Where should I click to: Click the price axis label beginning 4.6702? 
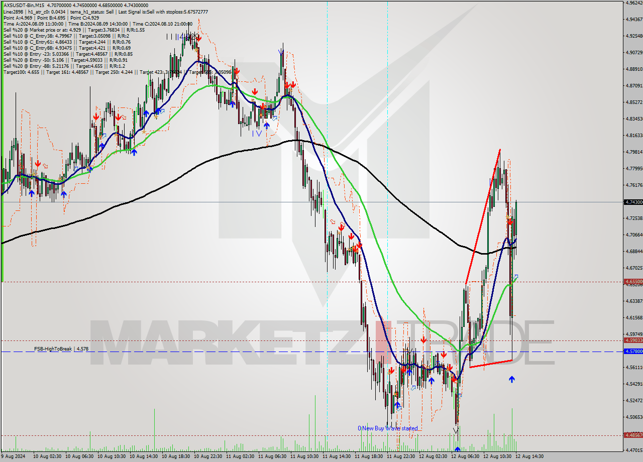[634, 268]
